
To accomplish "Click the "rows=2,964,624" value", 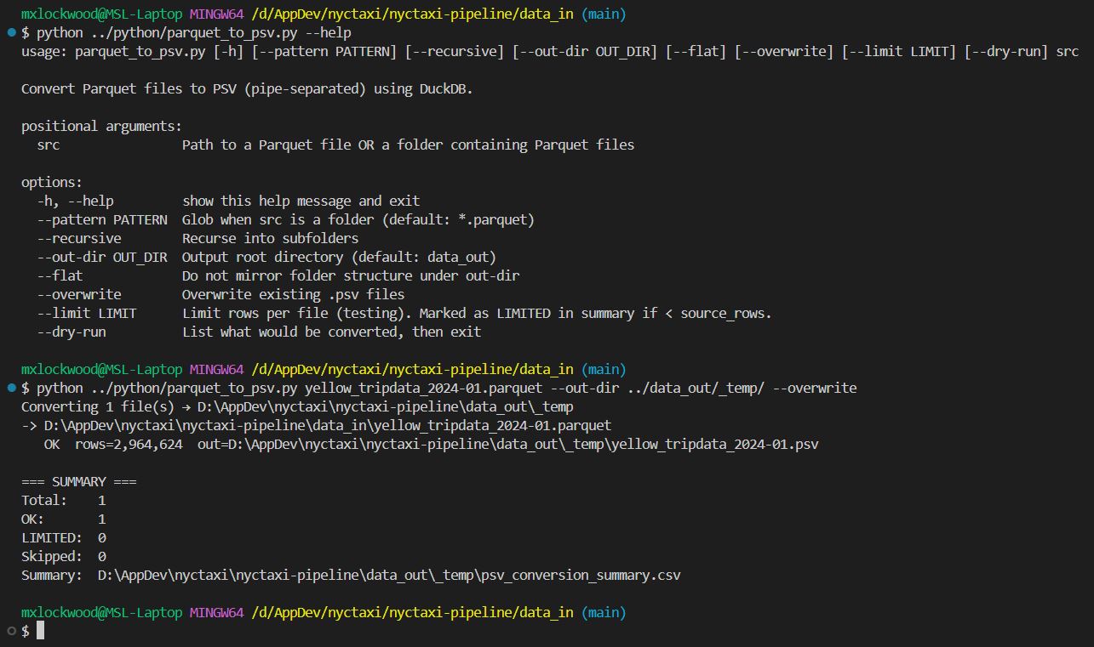I will pyautogui.click(x=129, y=444).
